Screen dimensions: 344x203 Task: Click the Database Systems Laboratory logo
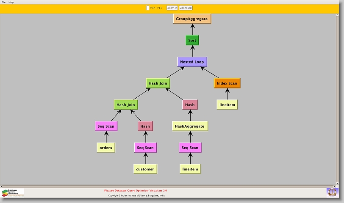coord(13,193)
